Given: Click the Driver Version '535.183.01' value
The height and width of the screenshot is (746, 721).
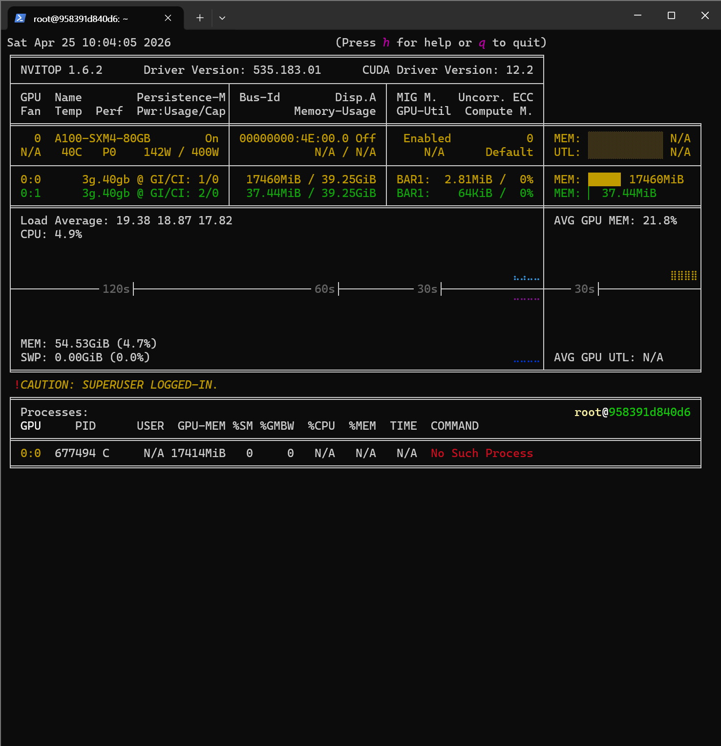Looking at the screenshot, I should tap(287, 70).
